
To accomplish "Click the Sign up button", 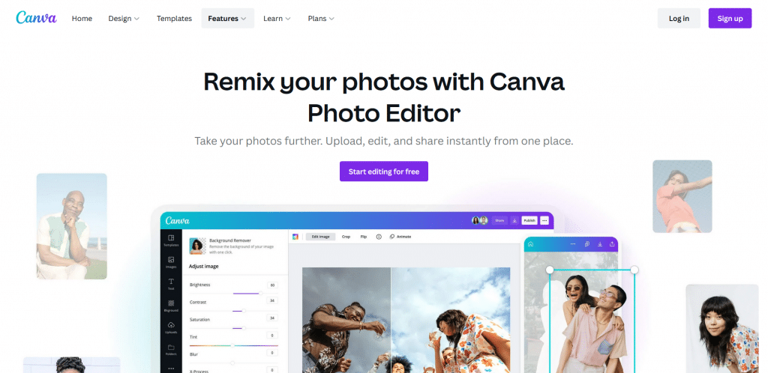I will click(x=730, y=19).
